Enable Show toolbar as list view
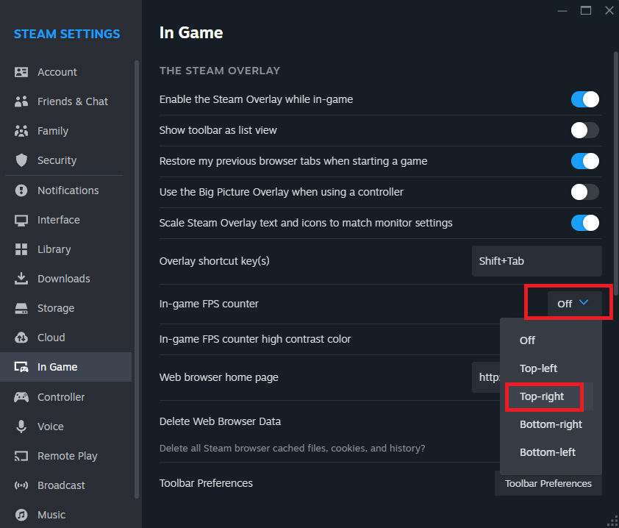619x528 pixels. coord(584,130)
